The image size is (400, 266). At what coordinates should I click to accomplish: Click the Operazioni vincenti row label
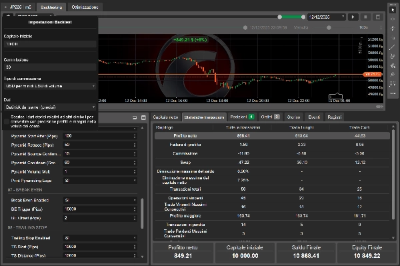185,198
